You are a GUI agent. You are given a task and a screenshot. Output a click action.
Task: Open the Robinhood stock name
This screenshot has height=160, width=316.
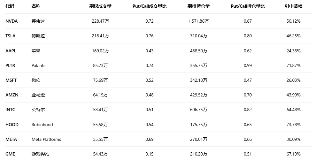tap(42, 125)
